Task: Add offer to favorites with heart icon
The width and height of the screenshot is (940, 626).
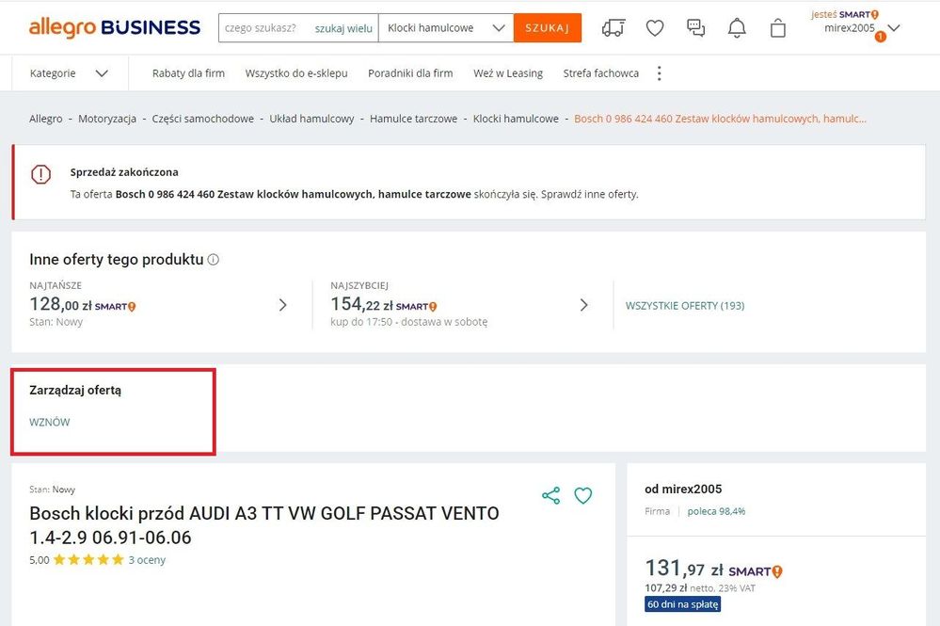Action: click(583, 495)
